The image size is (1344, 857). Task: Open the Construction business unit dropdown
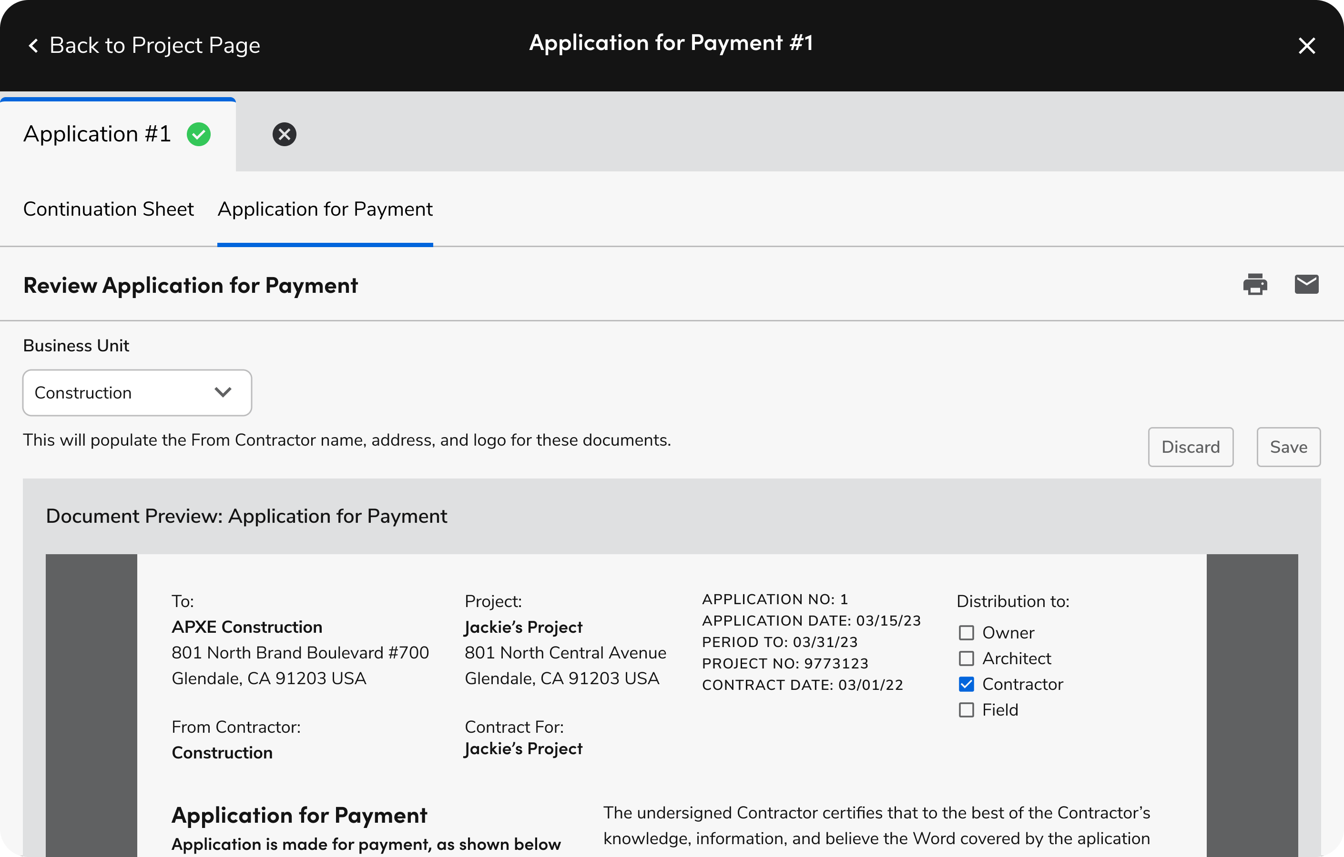point(137,392)
